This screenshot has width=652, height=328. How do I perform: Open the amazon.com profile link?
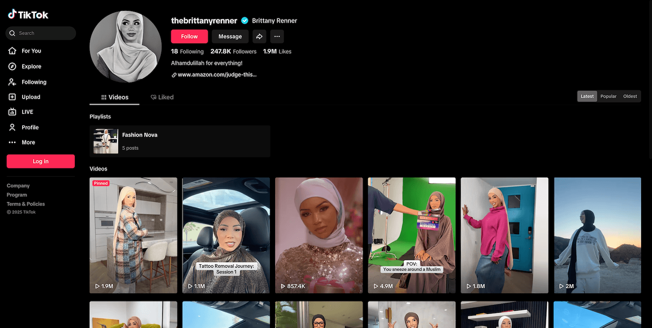(217, 75)
